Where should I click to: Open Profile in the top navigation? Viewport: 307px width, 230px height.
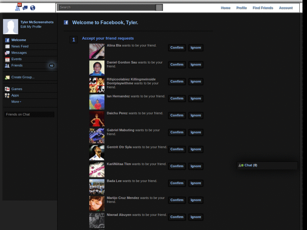pos(241,8)
